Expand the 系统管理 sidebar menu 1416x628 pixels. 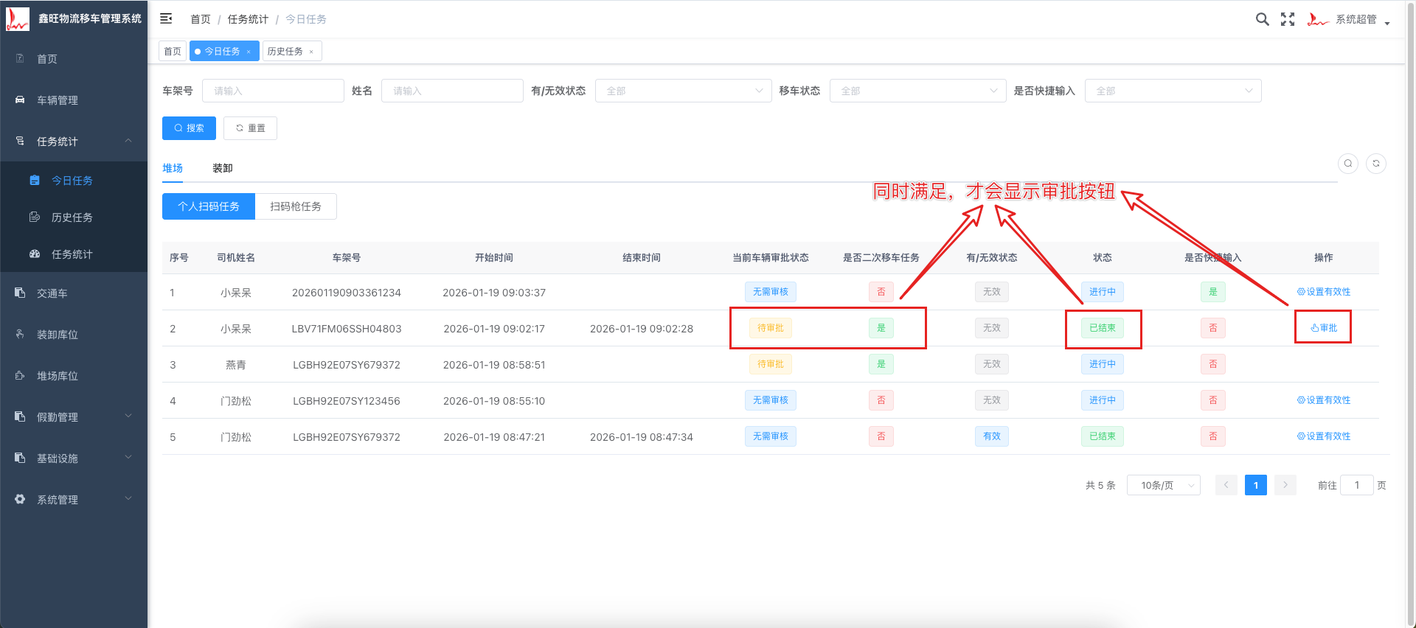pos(74,500)
